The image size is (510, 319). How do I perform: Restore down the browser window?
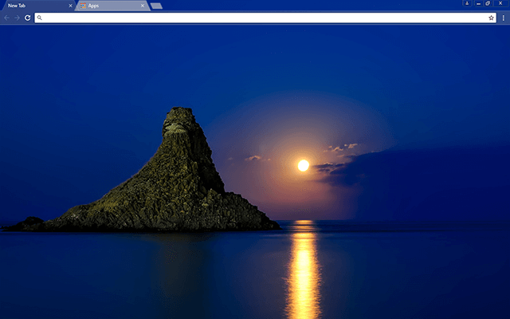point(488,3)
